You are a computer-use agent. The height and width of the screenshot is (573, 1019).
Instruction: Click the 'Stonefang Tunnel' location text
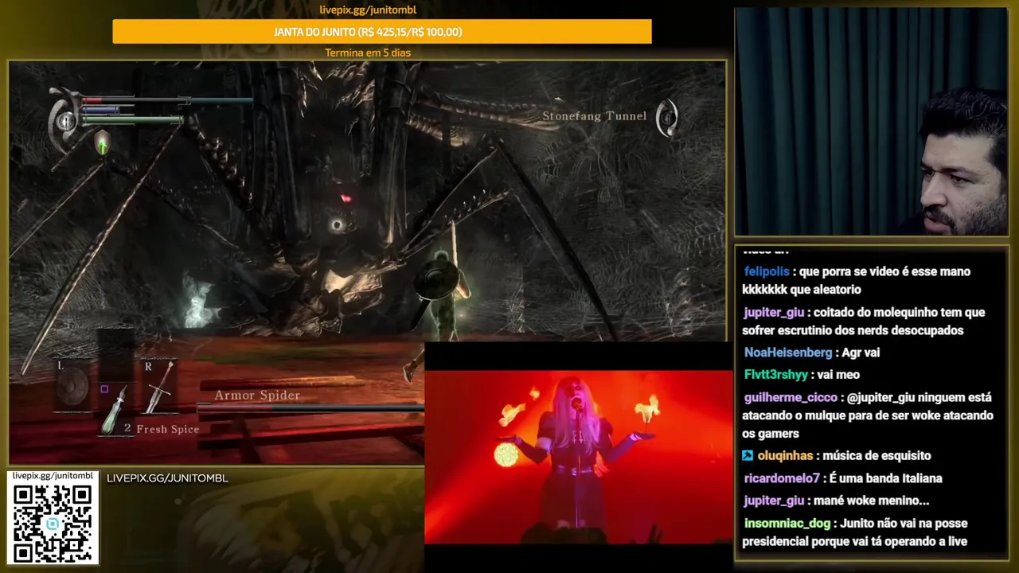(x=595, y=116)
